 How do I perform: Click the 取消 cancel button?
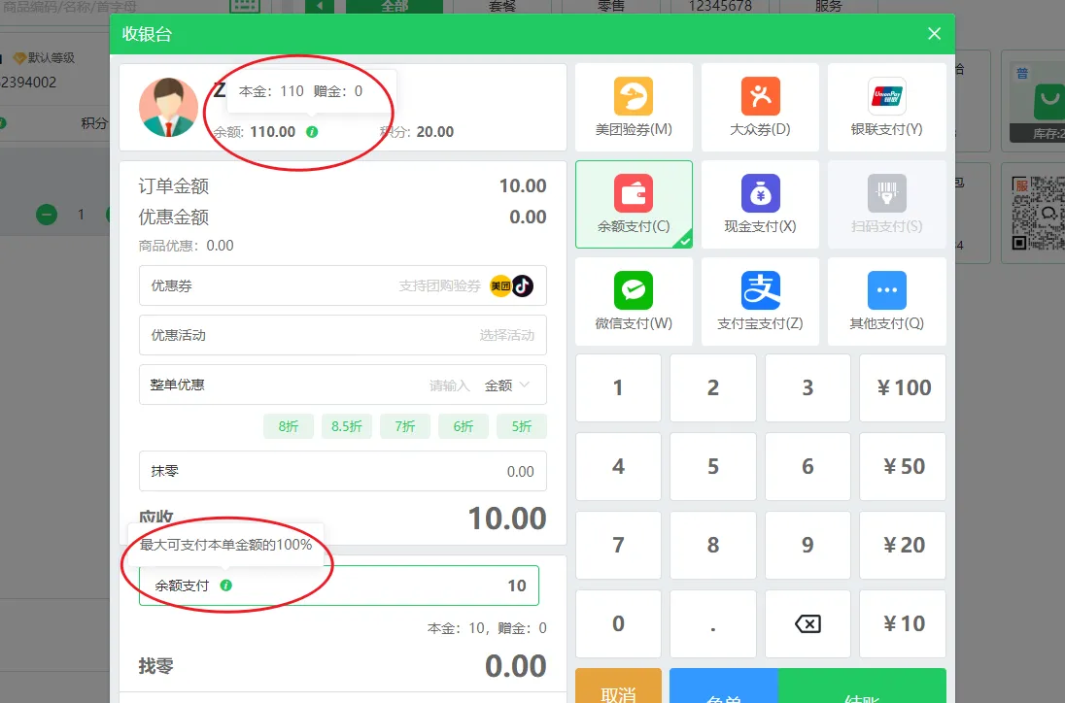tap(618, 689)
